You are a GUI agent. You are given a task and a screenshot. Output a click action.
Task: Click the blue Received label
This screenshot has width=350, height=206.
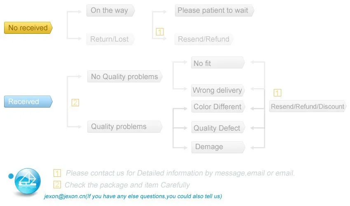[28, 102]
